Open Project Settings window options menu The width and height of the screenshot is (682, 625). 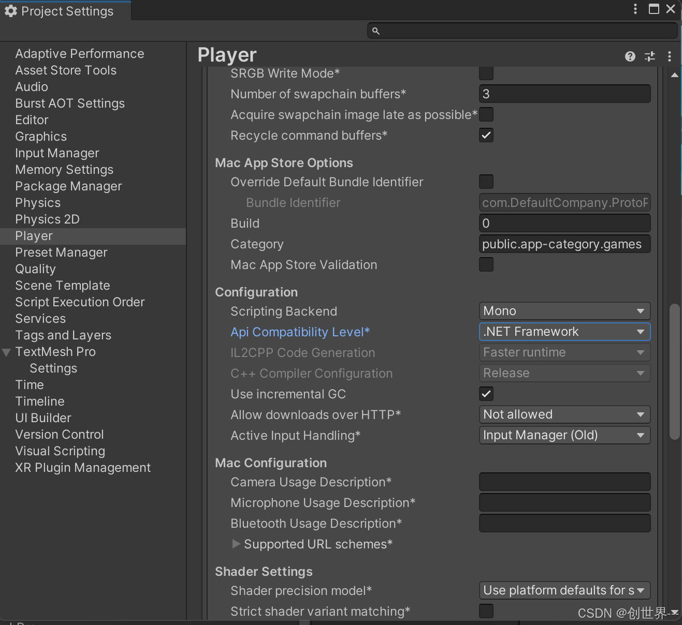635,9
